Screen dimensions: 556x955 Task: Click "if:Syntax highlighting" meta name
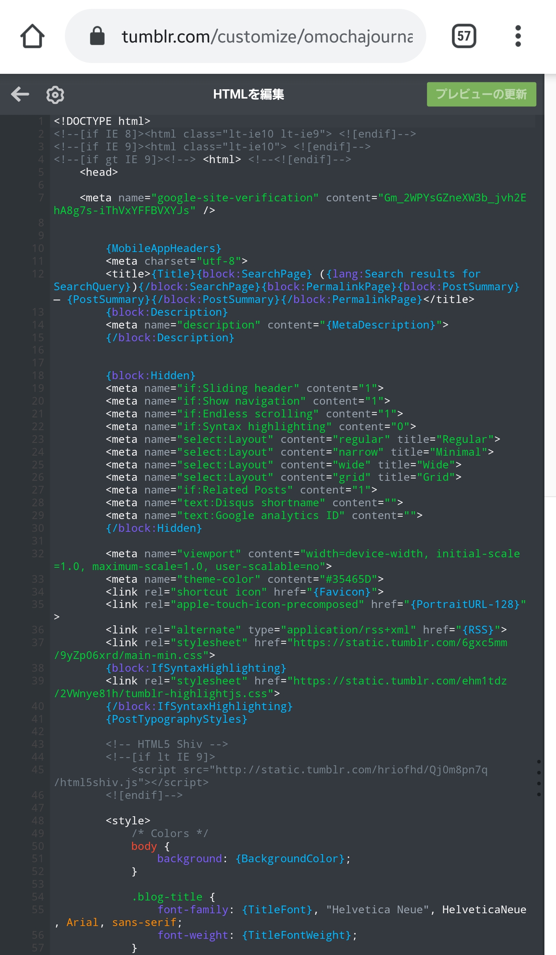coord(254,427)
